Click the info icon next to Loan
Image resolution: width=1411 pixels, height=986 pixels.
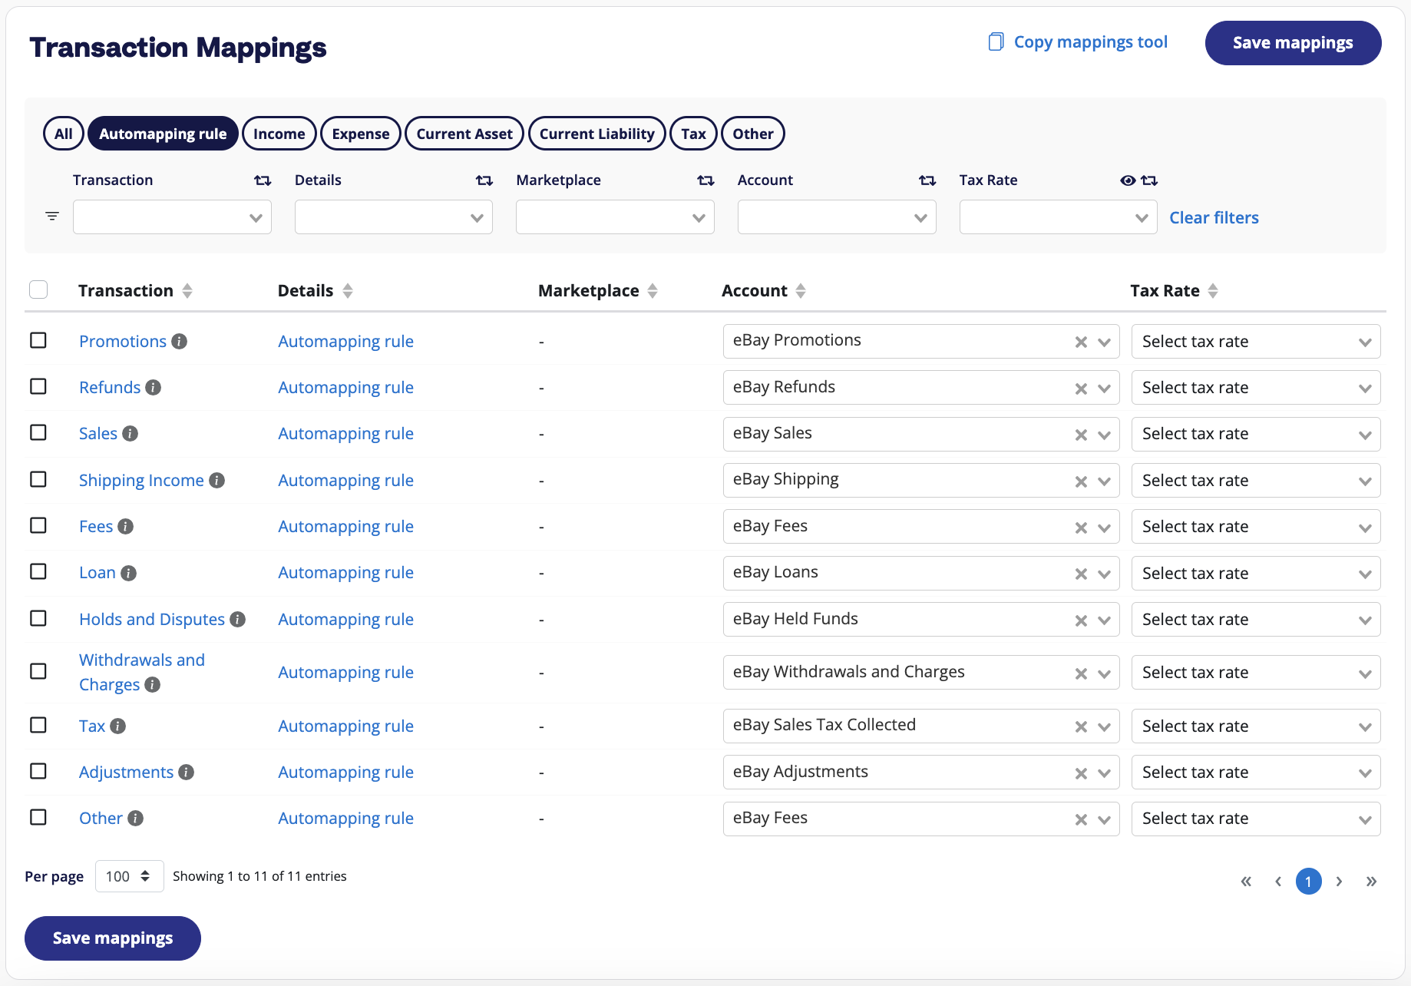(x=128, y=573)
